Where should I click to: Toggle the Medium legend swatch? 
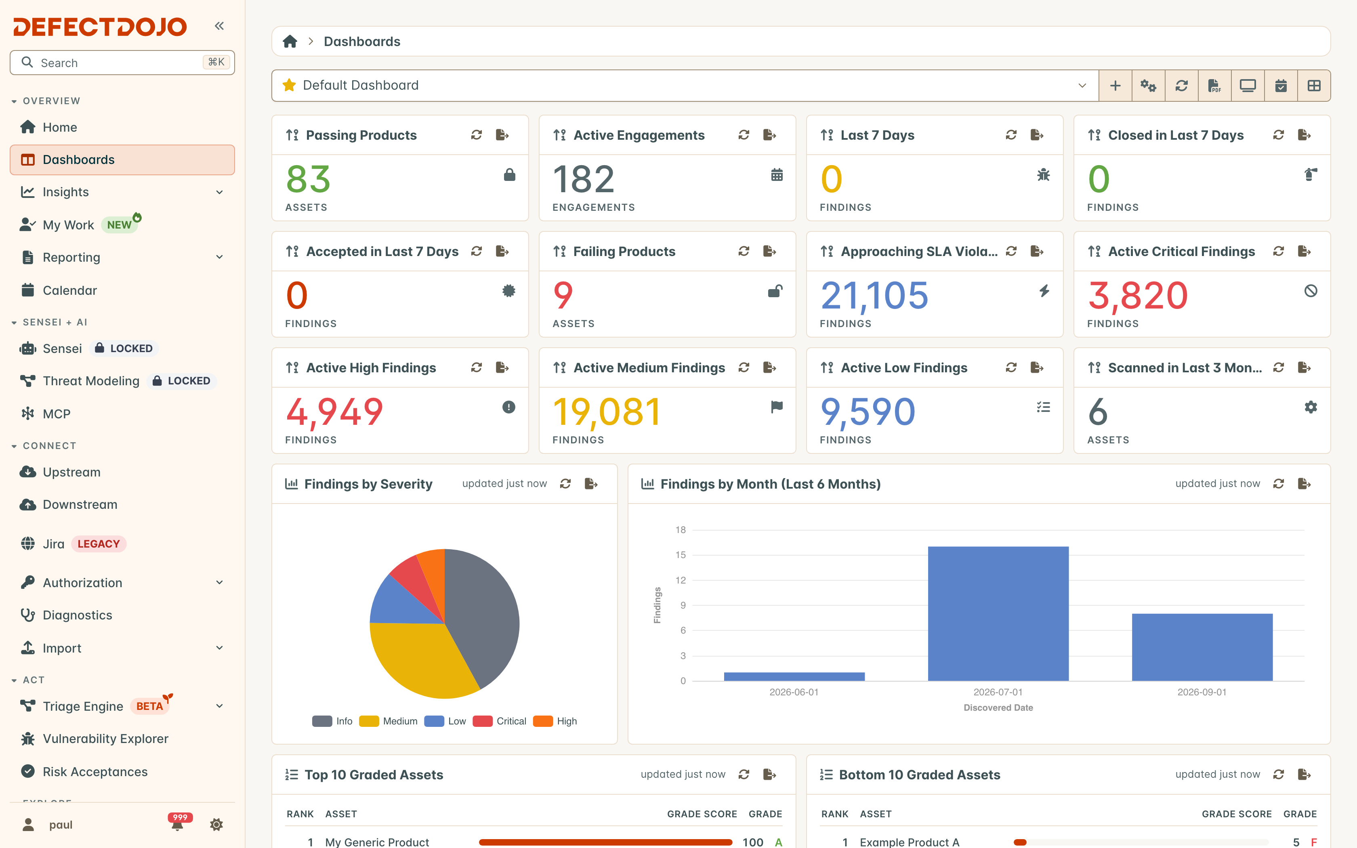(x=368, y=721)
